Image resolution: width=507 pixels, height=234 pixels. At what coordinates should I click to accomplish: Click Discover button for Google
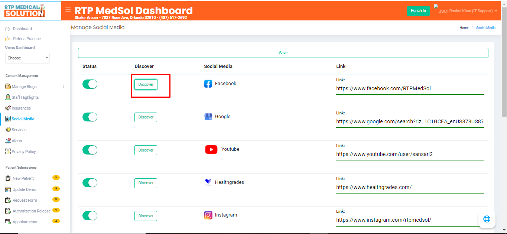pyautogui.click(x=146, y=117)
